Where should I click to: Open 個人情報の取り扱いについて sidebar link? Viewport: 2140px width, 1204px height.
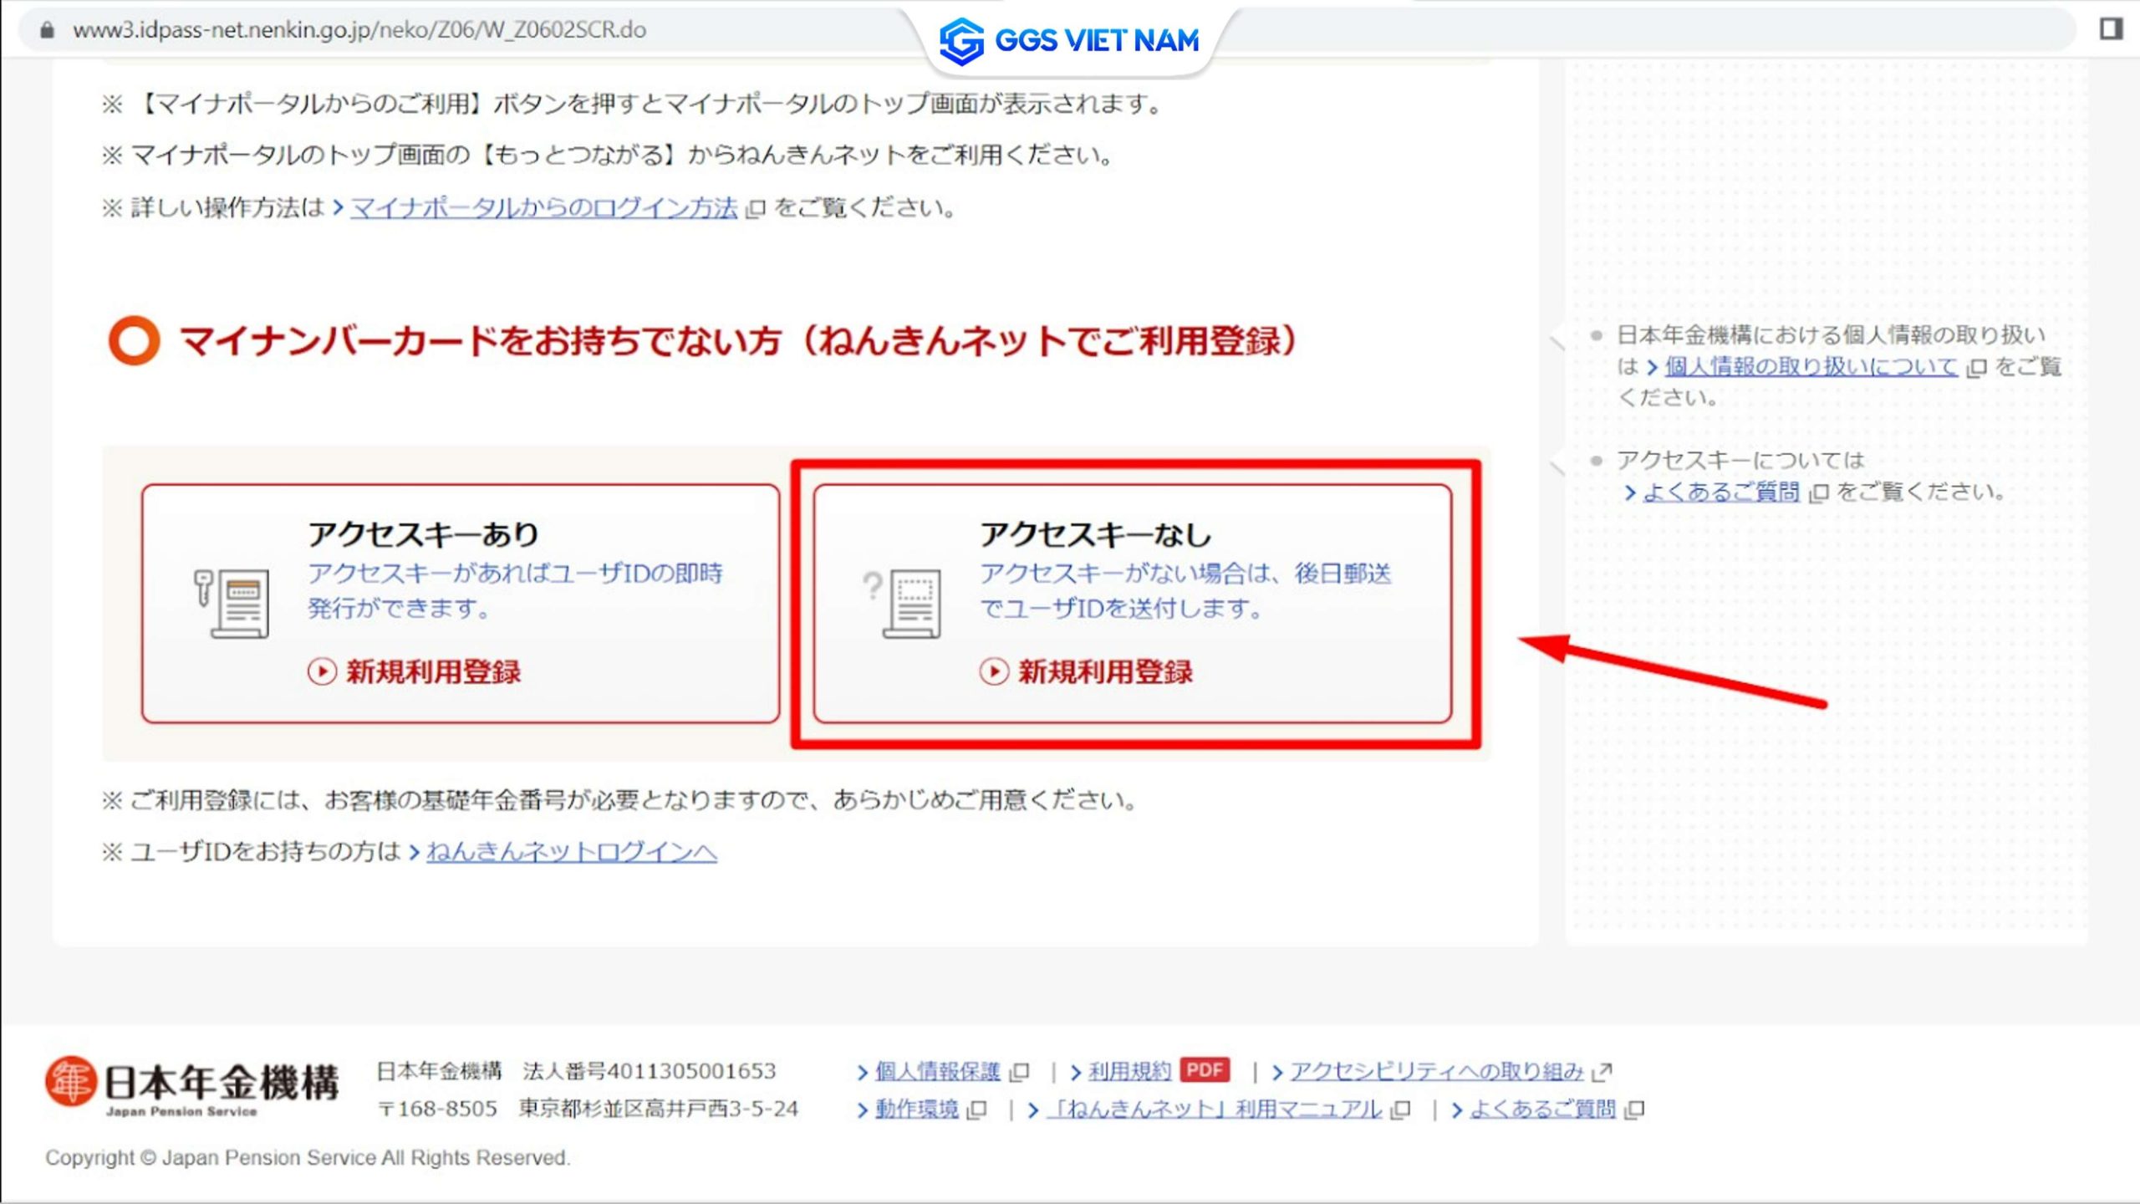pos(1811,366)
